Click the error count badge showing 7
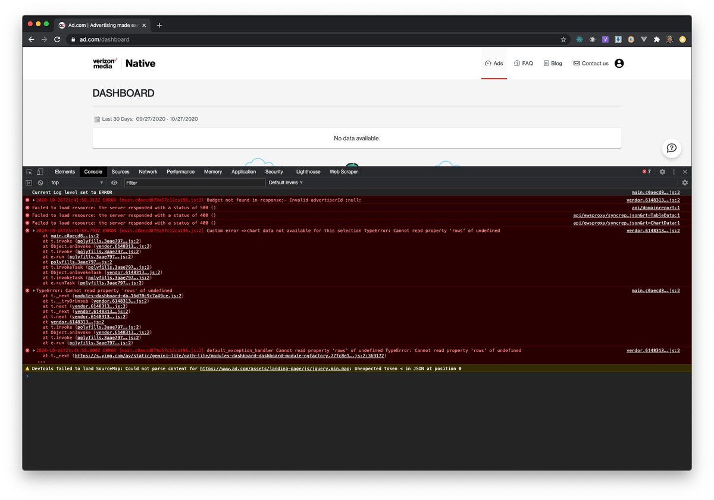The image size is (714, 500). click(646, 172)
